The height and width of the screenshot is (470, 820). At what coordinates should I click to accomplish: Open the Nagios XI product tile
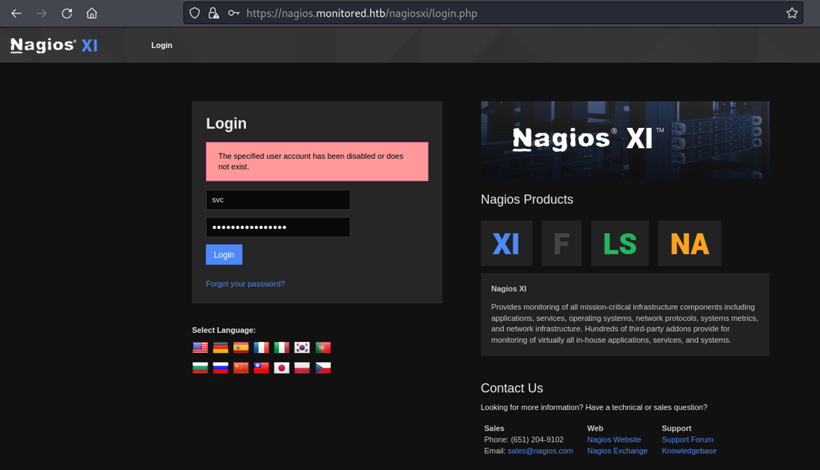pos(506,243)
